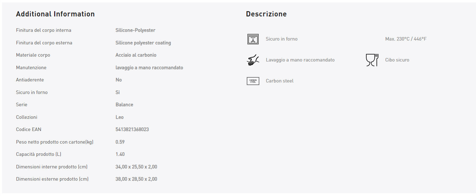
Task: Click the internal dimensions 34,00 x 25,50 value
Action: [136, 167]
